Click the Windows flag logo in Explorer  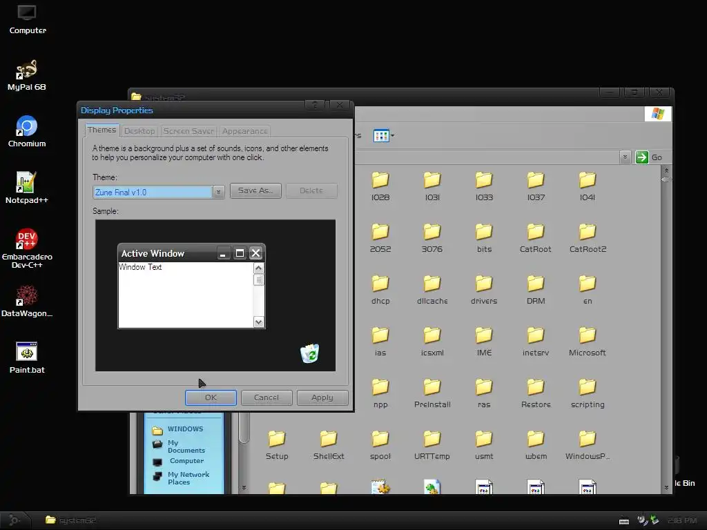(658, 114)
